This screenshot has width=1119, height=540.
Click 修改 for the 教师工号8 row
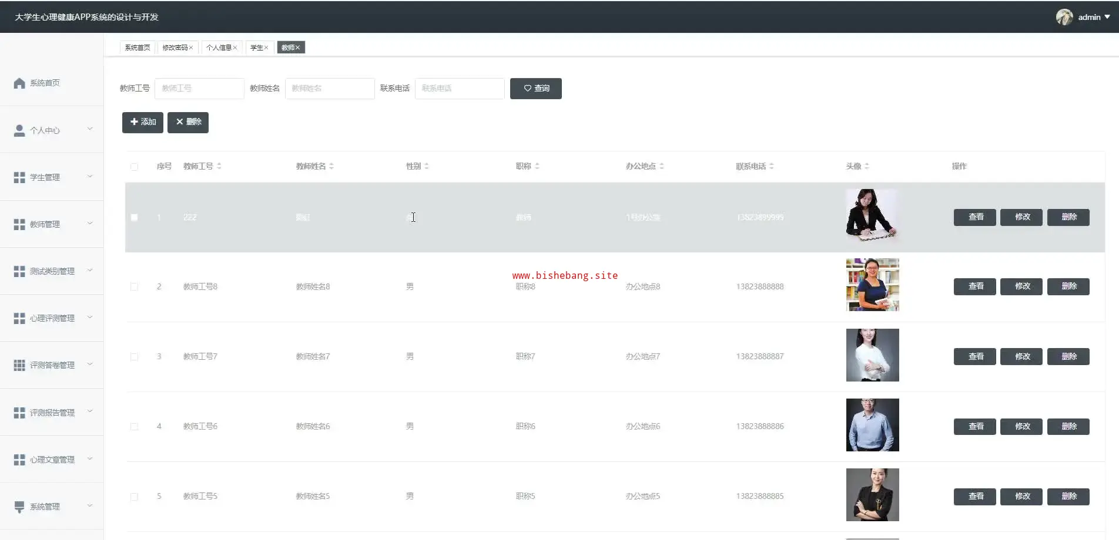(1021, 286)
